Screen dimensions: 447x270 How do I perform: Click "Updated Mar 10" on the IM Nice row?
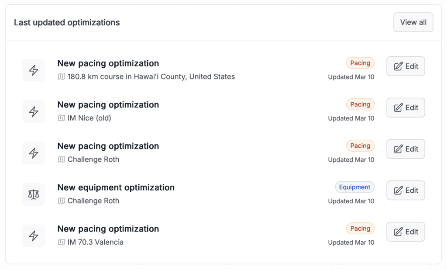[x=351, y=118]
